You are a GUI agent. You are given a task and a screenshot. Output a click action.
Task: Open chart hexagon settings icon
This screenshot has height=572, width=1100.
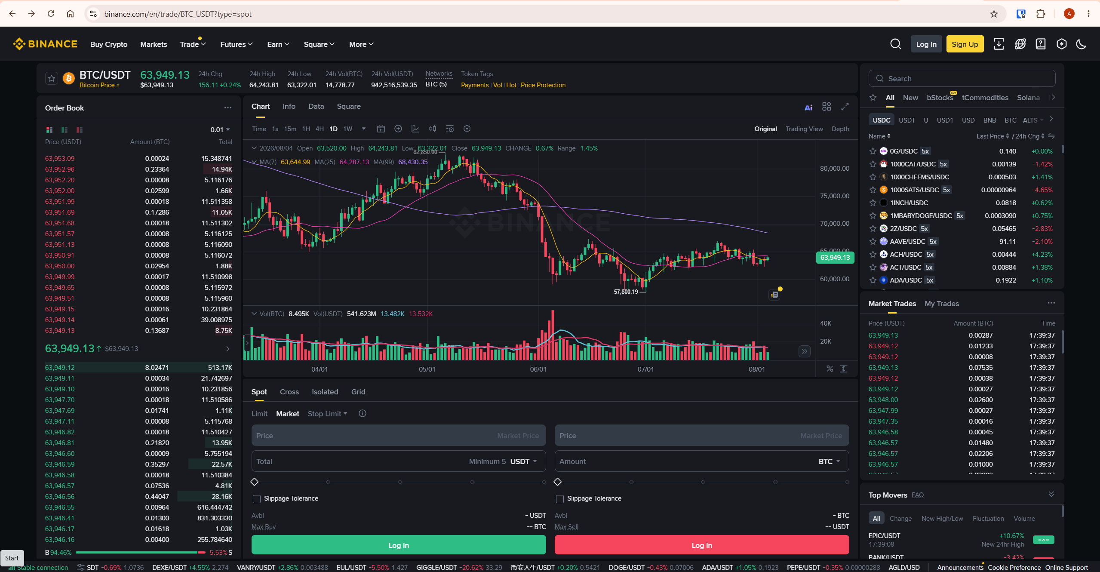click(467, 129)
